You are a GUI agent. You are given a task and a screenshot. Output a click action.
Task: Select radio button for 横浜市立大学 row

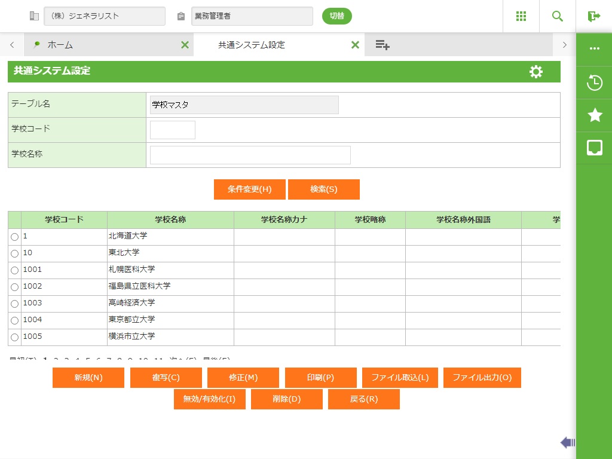pyautogui.click(x=15, y=338)
